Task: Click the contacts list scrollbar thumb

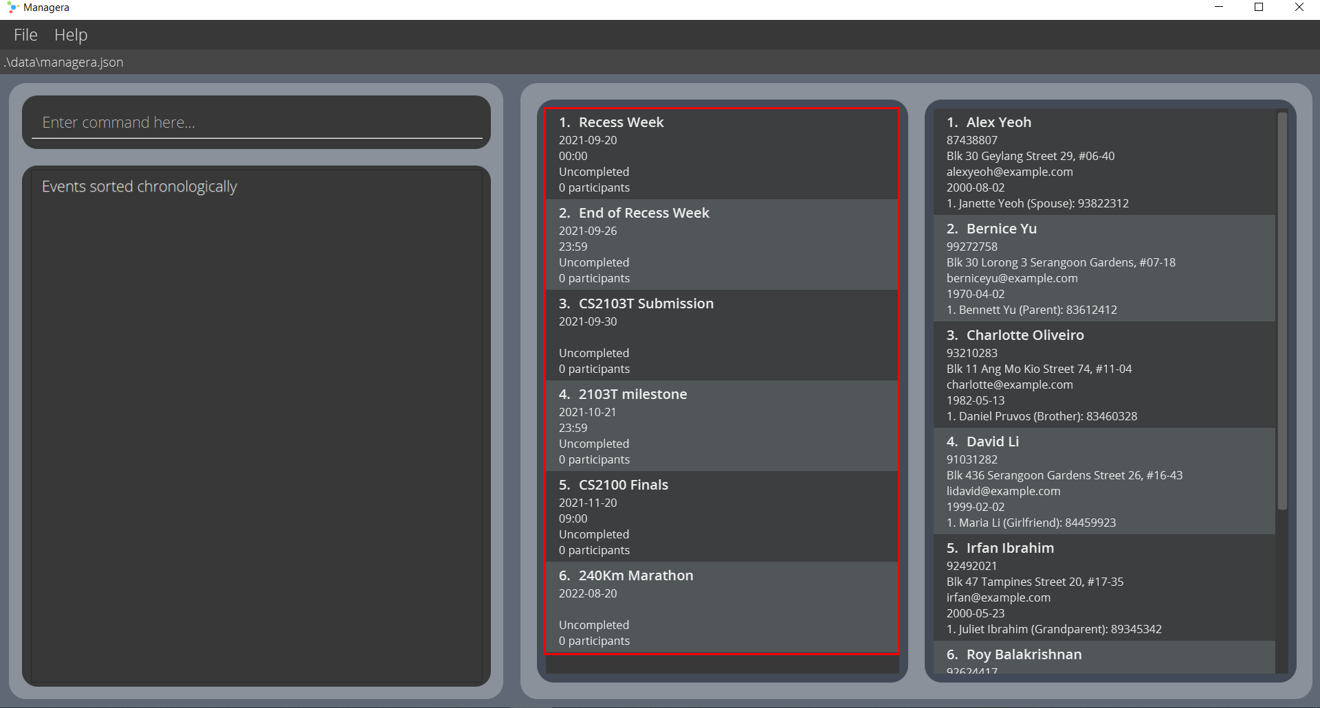Action: point(1282,310)
